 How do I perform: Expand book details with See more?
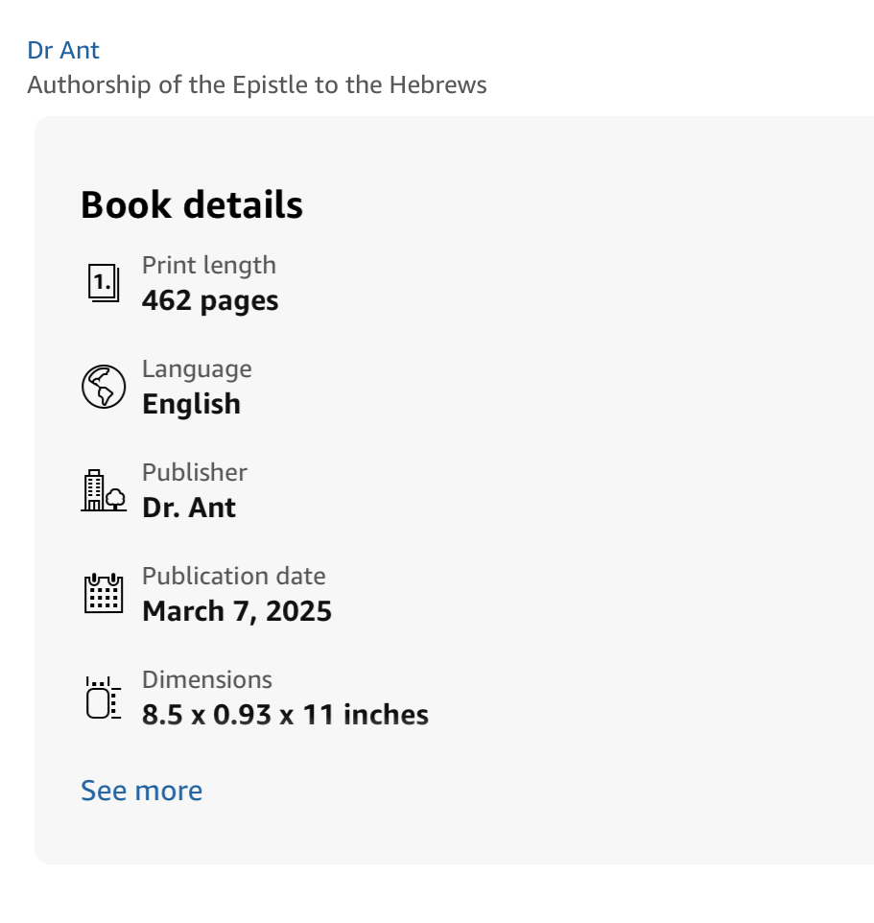[x=141, y=791]
